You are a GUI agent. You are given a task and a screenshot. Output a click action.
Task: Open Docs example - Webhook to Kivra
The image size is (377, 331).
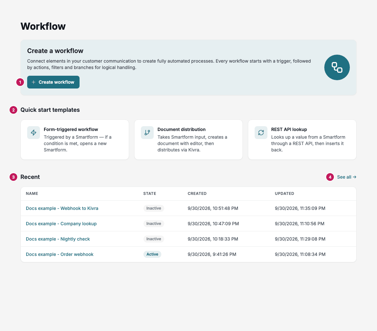pos(62,208)
